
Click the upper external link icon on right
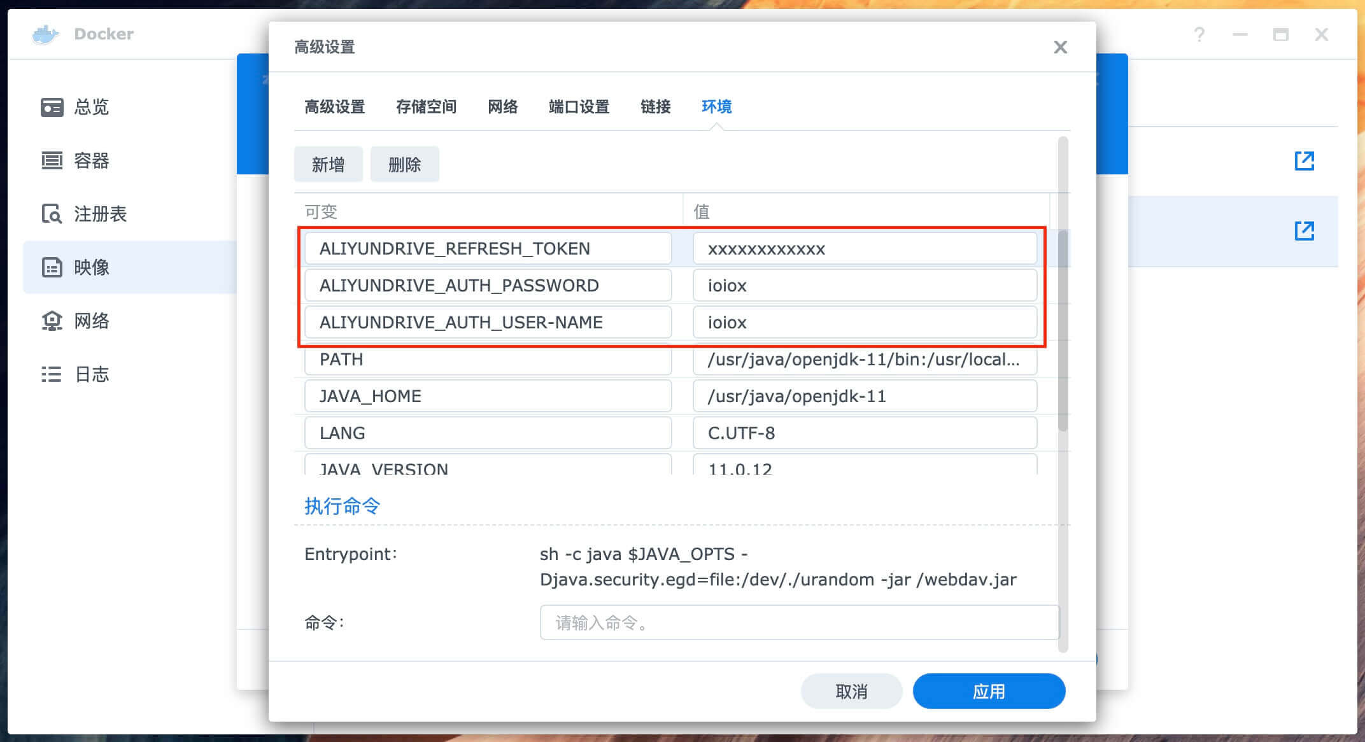(1305, 160)
